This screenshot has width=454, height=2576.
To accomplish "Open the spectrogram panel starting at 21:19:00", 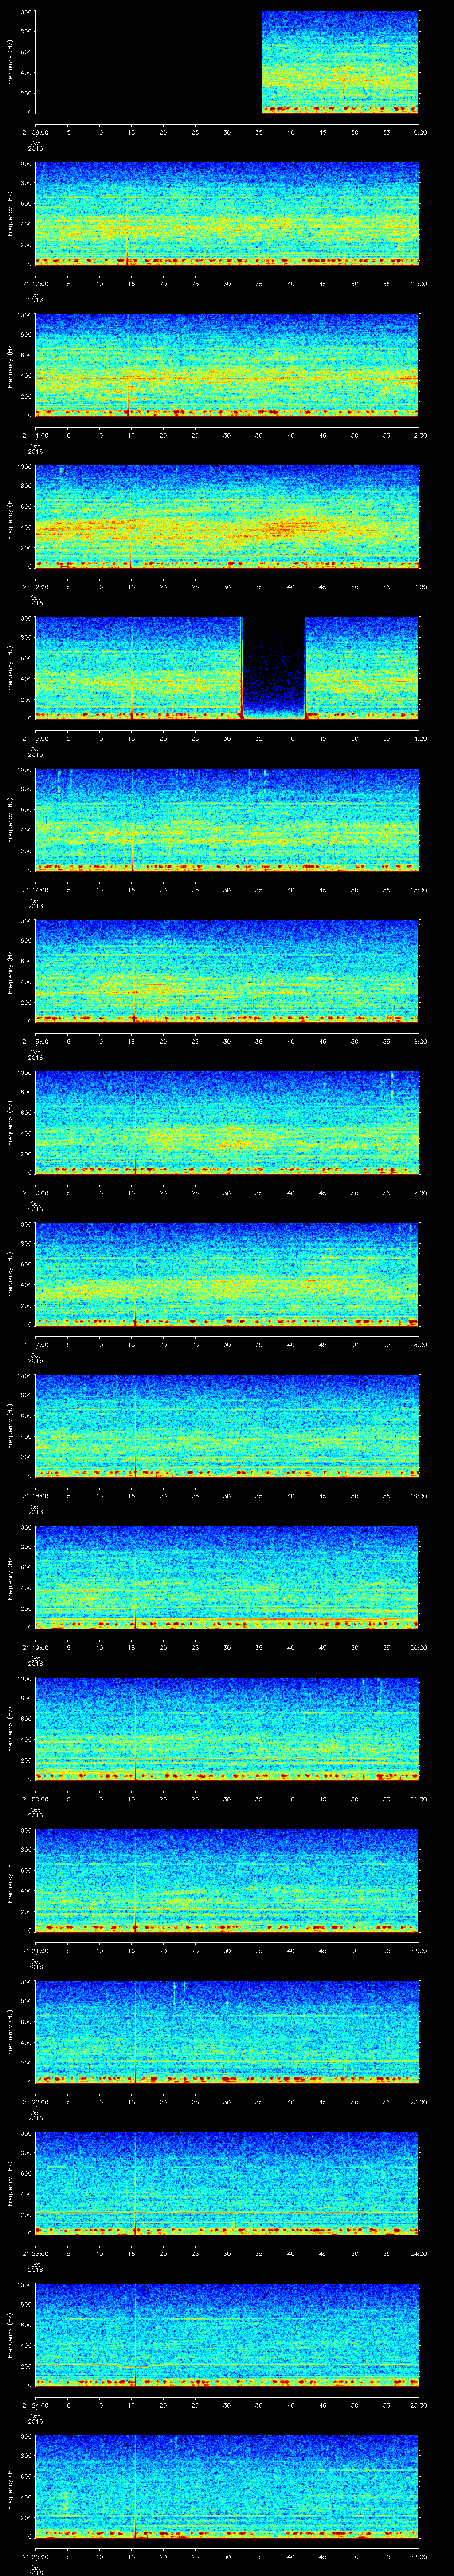I will (x=227, y=1577).
